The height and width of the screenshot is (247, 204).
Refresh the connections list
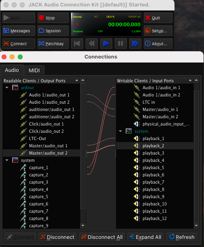[x=182, y=237]
